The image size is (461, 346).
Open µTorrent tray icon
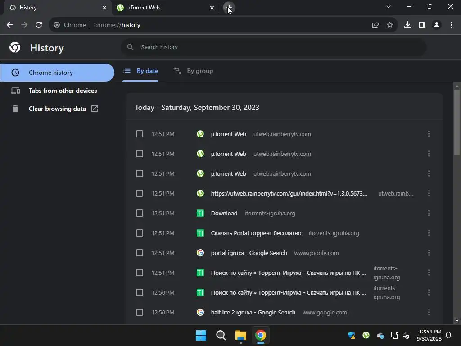tap(366, 335)
